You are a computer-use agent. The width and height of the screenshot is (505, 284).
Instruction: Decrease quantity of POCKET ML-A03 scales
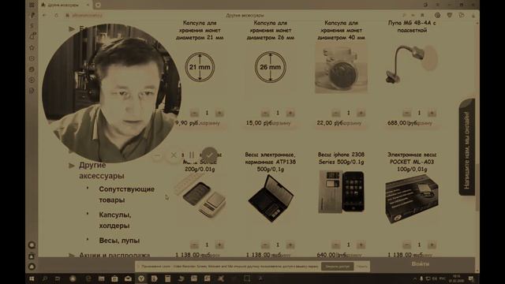[x=406, y=245]
